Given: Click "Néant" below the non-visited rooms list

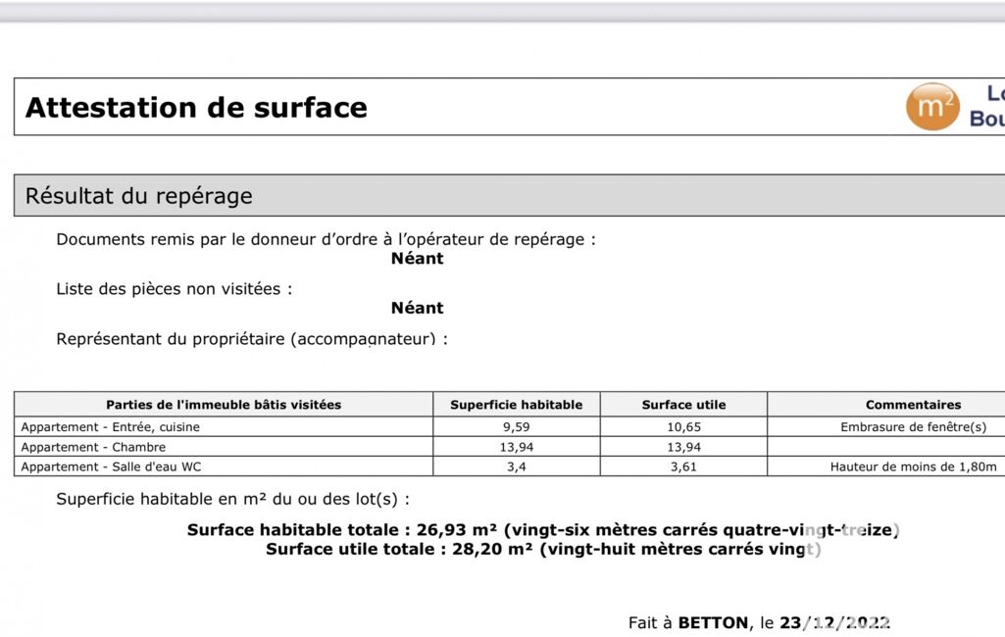Looking at the screenshot, I should (x=417, y=308).
